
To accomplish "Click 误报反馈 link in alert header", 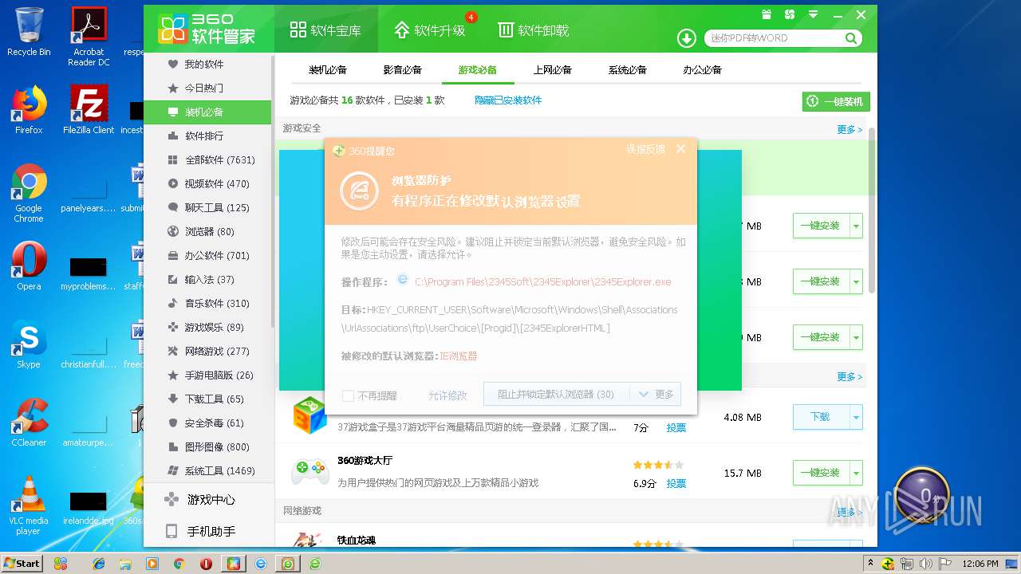I will (645, 149).
